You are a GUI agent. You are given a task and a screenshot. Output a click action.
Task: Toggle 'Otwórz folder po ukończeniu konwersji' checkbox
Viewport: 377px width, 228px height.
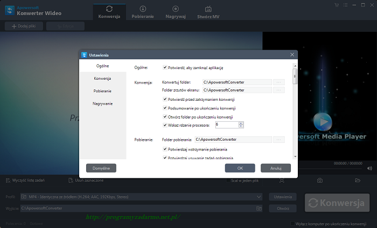point(165,116)
